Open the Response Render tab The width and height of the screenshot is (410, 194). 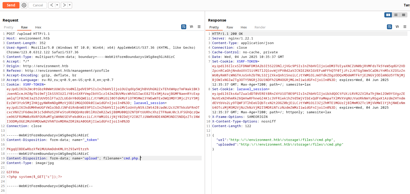[x=260, y=27]
